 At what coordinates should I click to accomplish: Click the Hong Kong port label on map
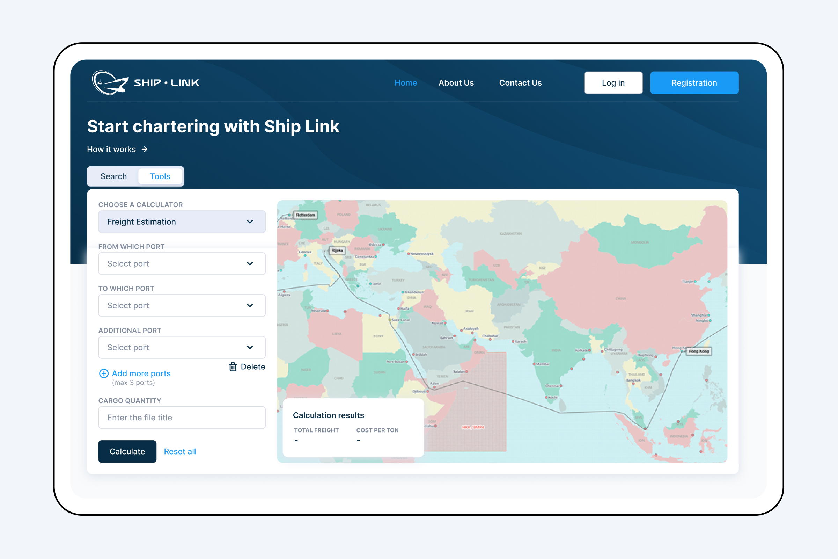[x=698, y=351]
